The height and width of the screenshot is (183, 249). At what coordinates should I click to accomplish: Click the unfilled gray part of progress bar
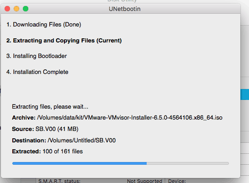[x=188, y=163]
